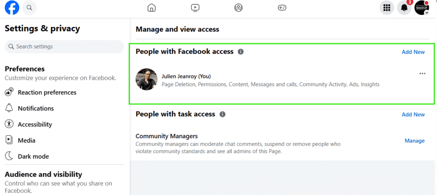The height and width of the screenshot is (195, 437).
Task: Open account menu from profile picture
Action: [x=422, y=8]
